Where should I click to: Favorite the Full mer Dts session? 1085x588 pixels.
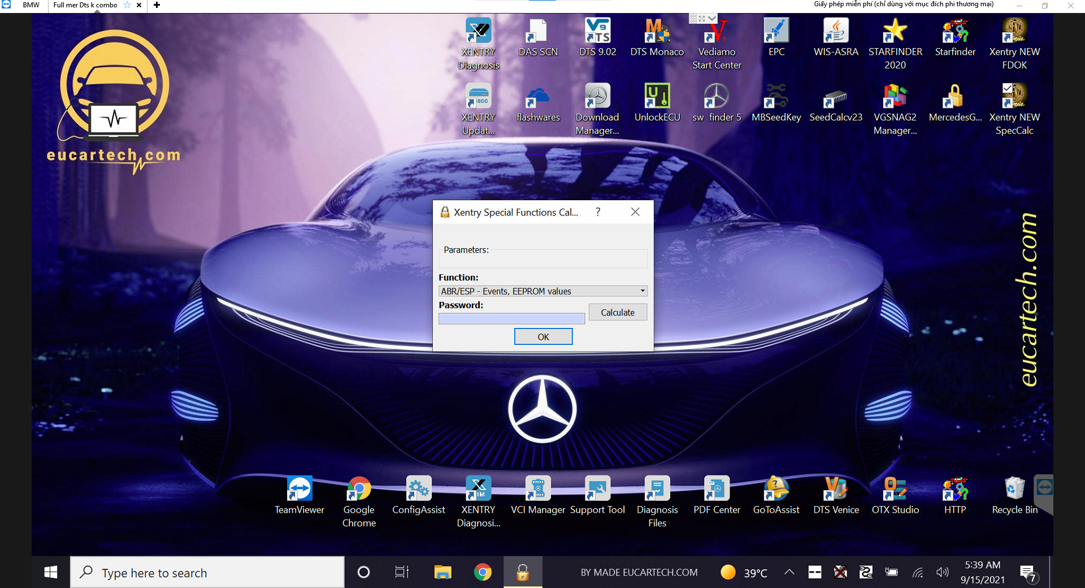point(127,5)
